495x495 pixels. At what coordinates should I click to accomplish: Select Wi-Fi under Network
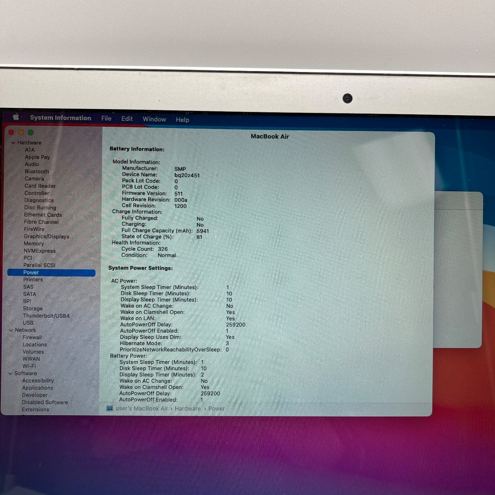pyautogui.click(x=29, y=366)
